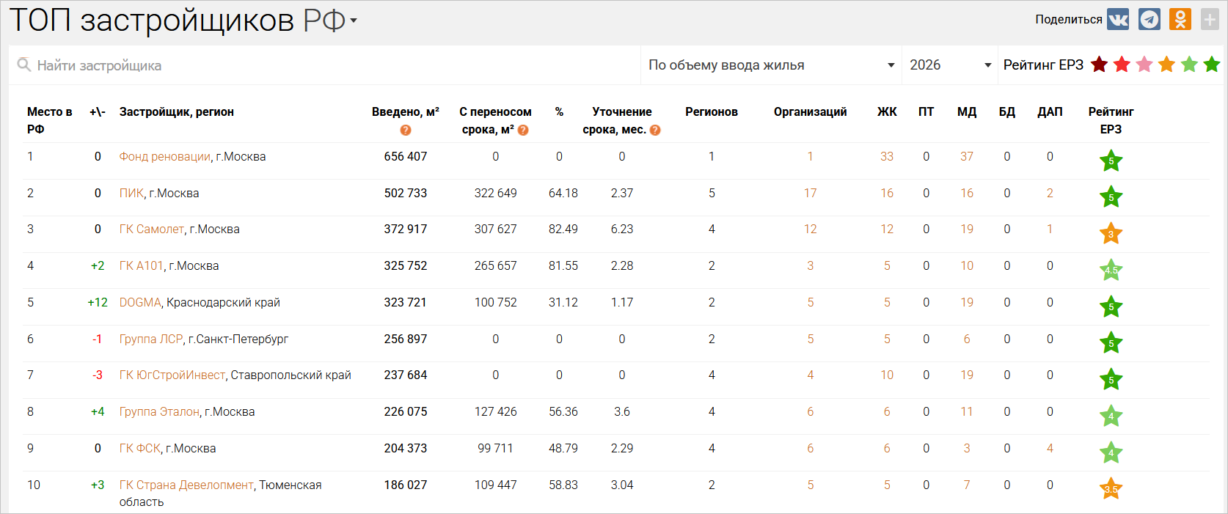Screen dimensions: 1228x514
Task: Sort by Застройщик, регион column header
Action: click(177, 111)
